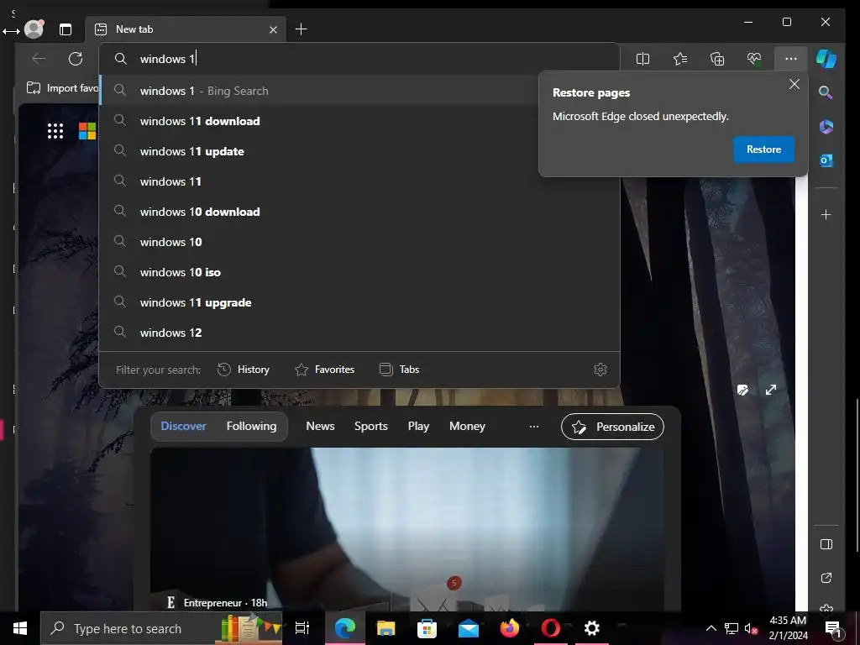Expand more feed categories ellipsis
860x645 pixels.
(533, 426)
